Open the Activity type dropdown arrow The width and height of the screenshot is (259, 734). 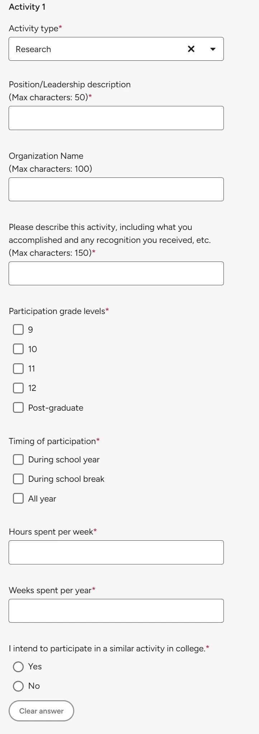click(x=213, y=49)
